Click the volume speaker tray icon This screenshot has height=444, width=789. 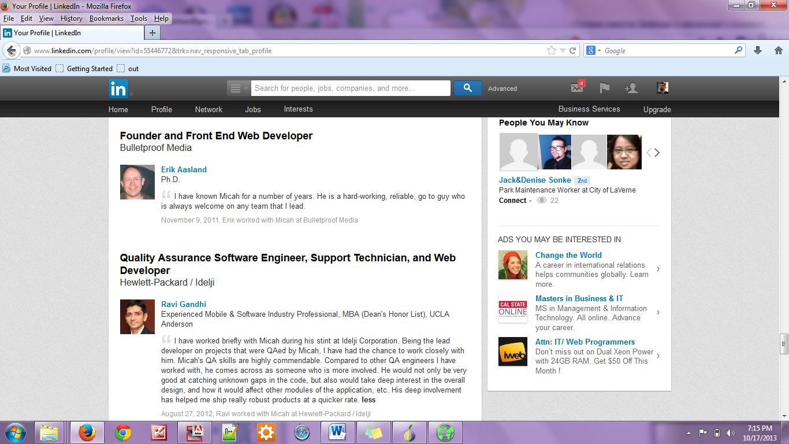tap(731, 432)
